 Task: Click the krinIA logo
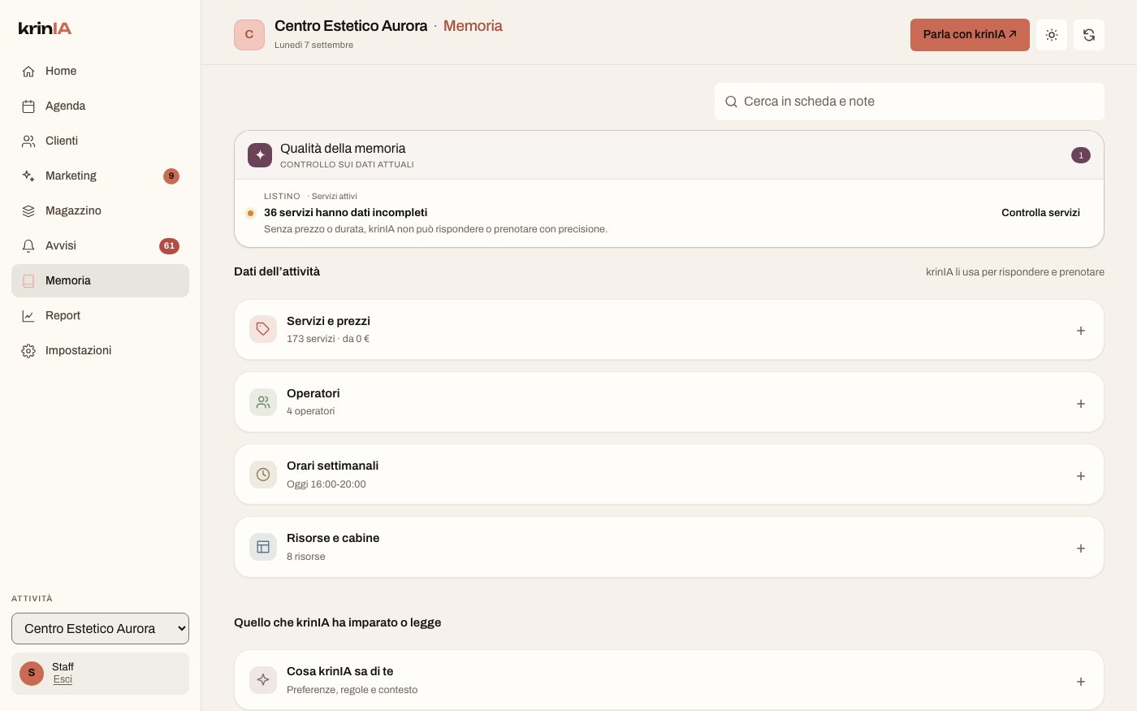click(45, 28)
